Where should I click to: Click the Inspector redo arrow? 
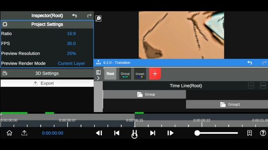89,16
